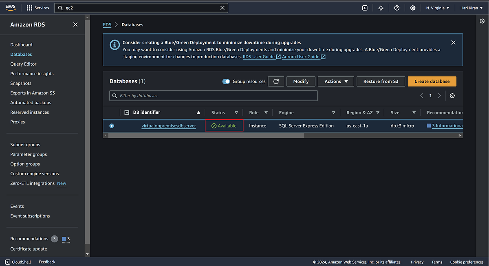Screen dimensions: 489x266
Task: Open the Services navigation grid
Action: point(37,7)
